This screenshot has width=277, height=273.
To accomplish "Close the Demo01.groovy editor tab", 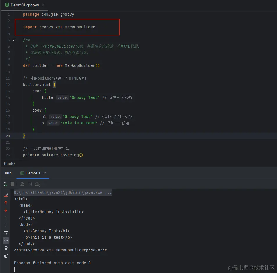I will (x=43, y=5).
